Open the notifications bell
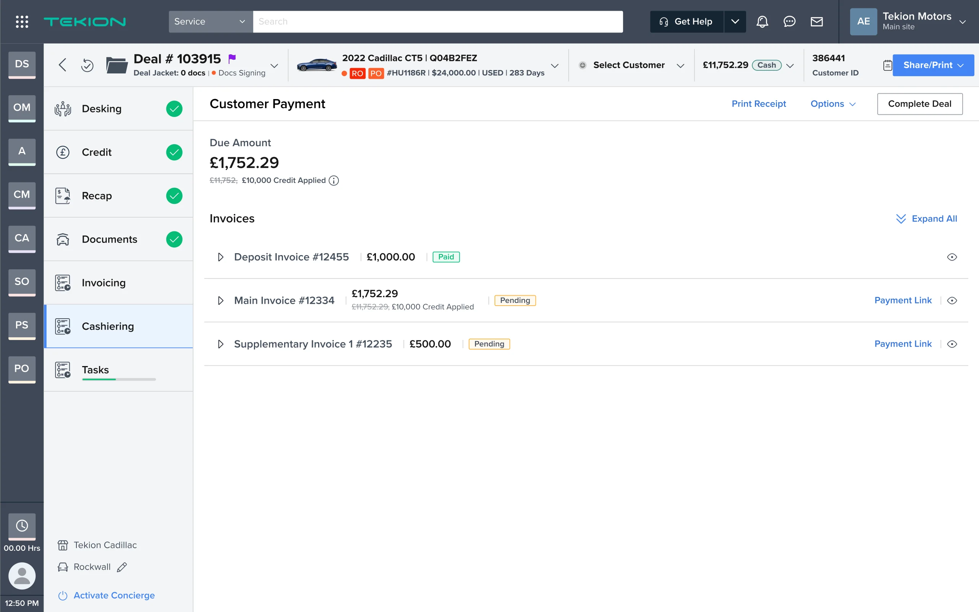The image size is (979, 612). [762, 21]
